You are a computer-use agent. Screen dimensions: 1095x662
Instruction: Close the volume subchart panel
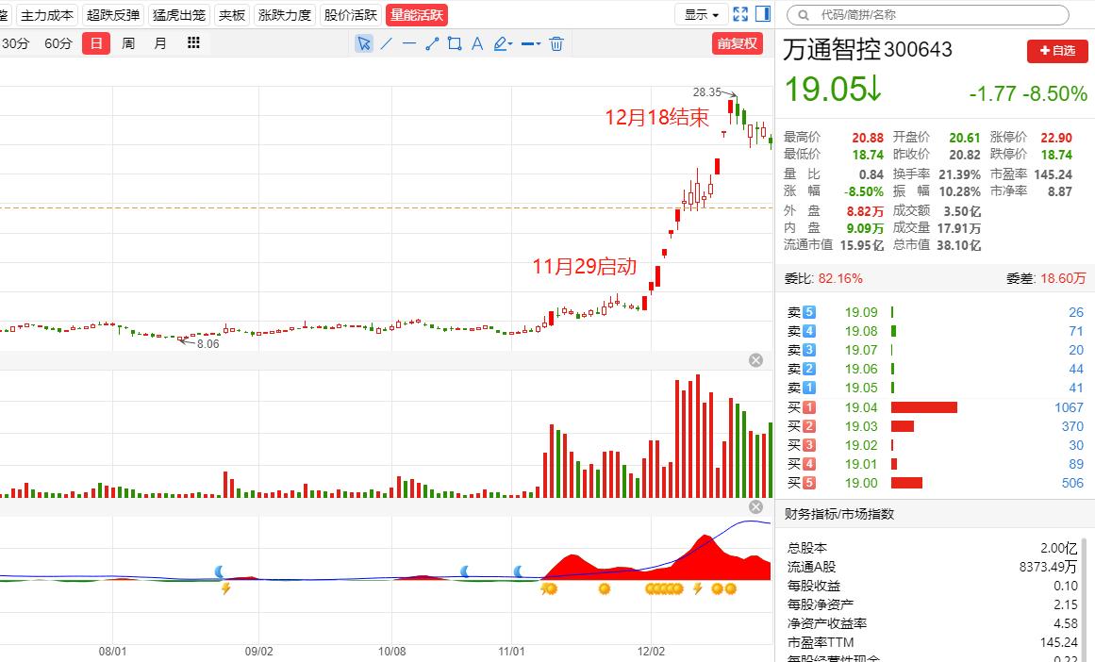[x=755, y=359]
